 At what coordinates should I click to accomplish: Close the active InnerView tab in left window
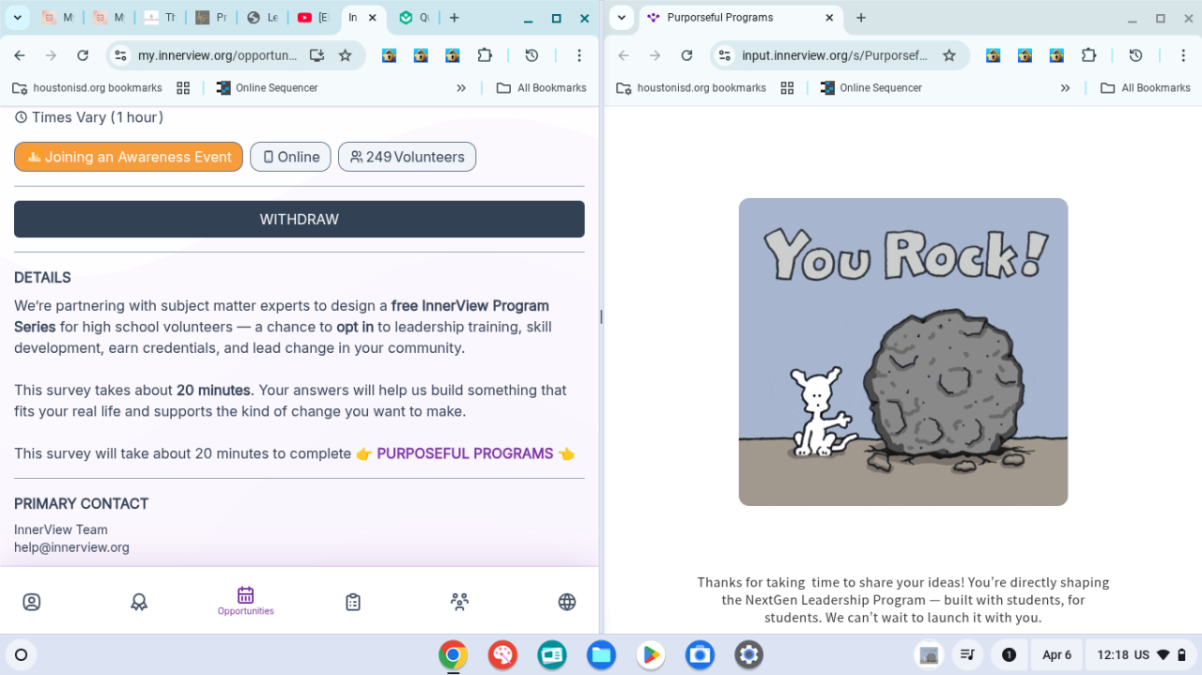(x=373, y=18)
